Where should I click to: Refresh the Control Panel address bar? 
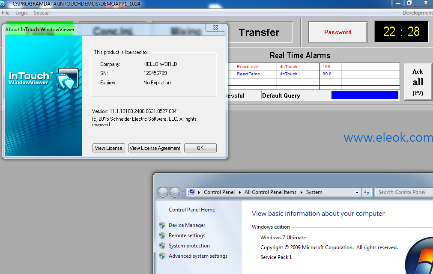367,192
